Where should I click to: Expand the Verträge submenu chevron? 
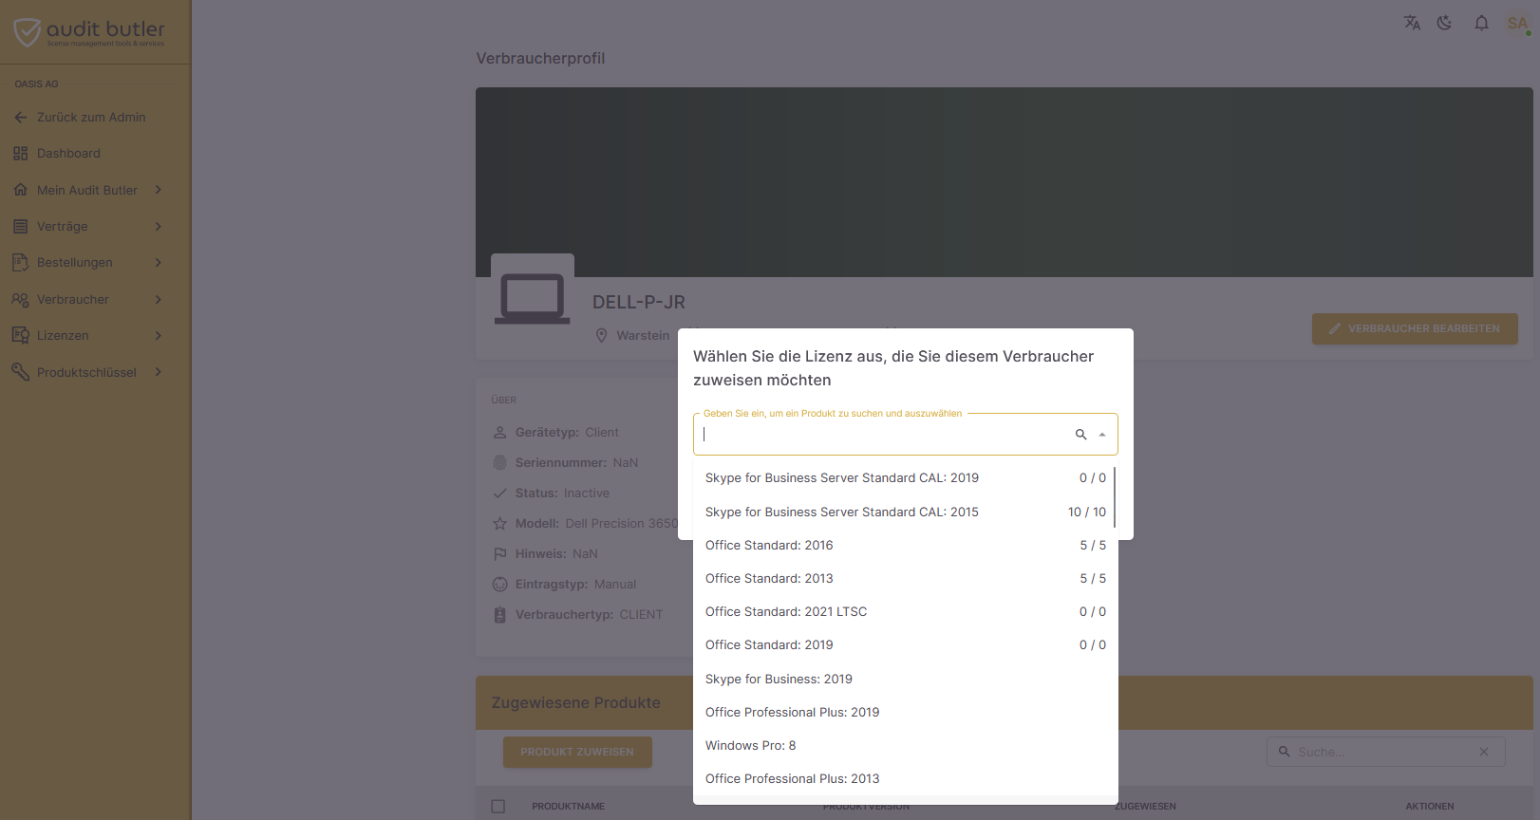159,227
